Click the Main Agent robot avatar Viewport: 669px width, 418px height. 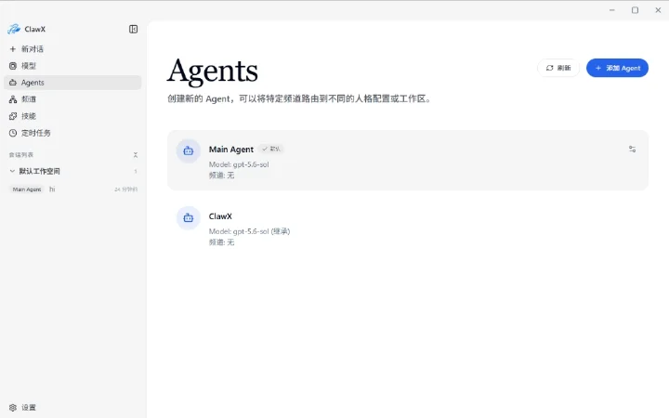click(188, 151)
